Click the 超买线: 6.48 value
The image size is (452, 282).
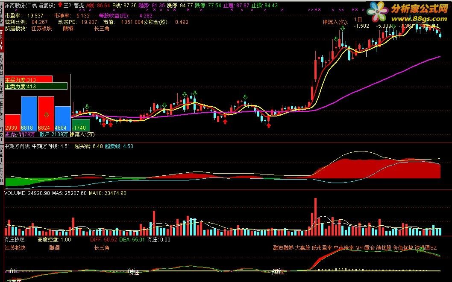click(88, 146)
